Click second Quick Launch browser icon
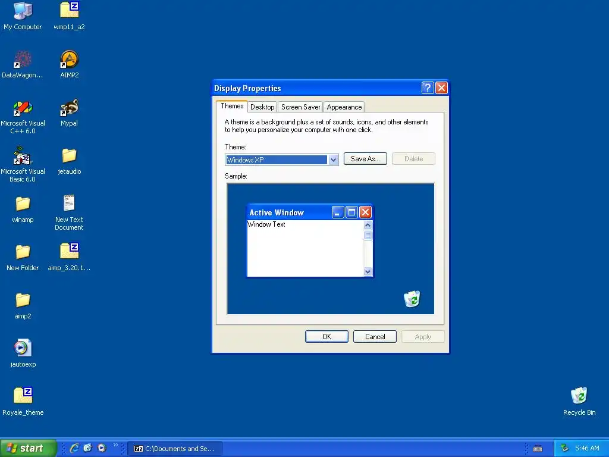The height and width of the screenshot is (457, 609). pos(88,448)
